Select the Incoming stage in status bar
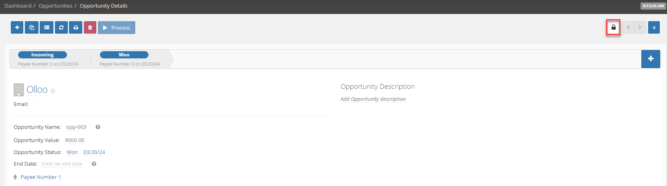 [43, 55]
